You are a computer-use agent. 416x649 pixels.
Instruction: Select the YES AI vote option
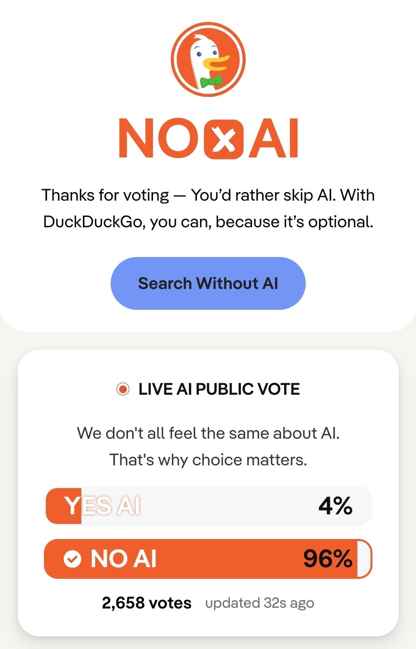coord(103,505)
